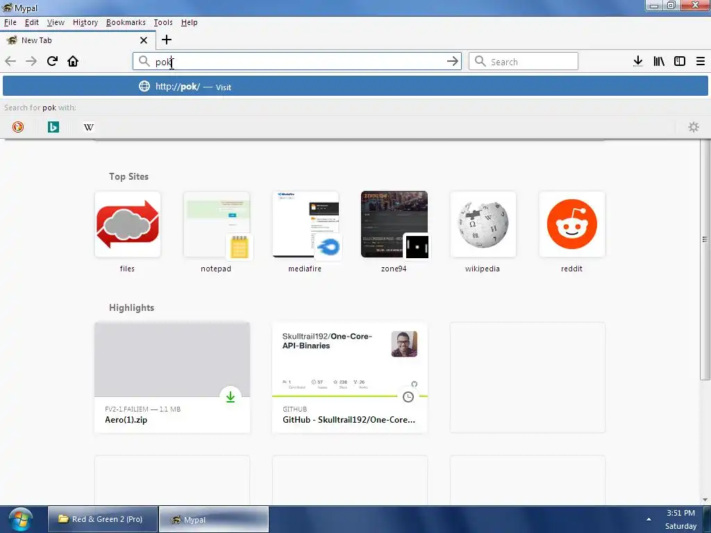
Task: Click the Top Sites heading
Action: point(128,177)
